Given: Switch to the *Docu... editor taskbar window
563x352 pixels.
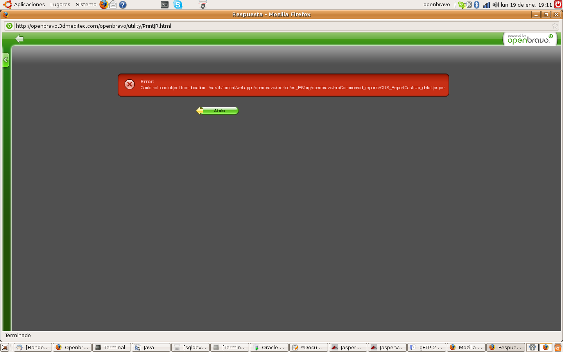Looking at the screenshot, I should pyautogui.click(x=308, y=347).
